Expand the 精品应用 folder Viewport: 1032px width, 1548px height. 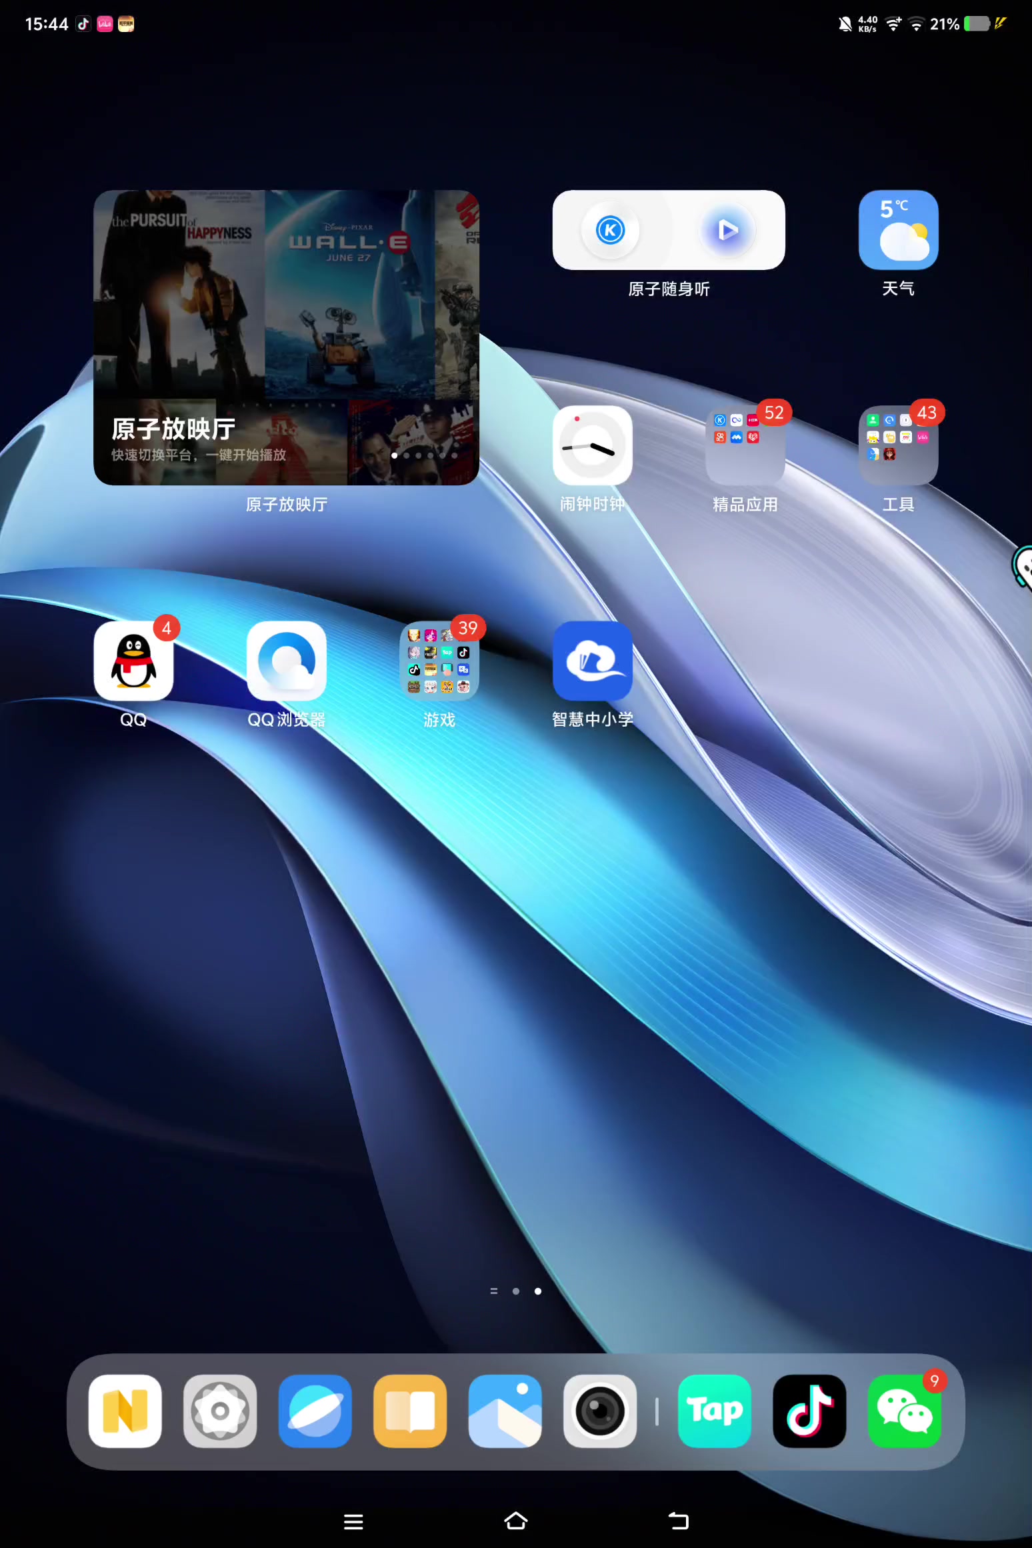pos(745,445)
